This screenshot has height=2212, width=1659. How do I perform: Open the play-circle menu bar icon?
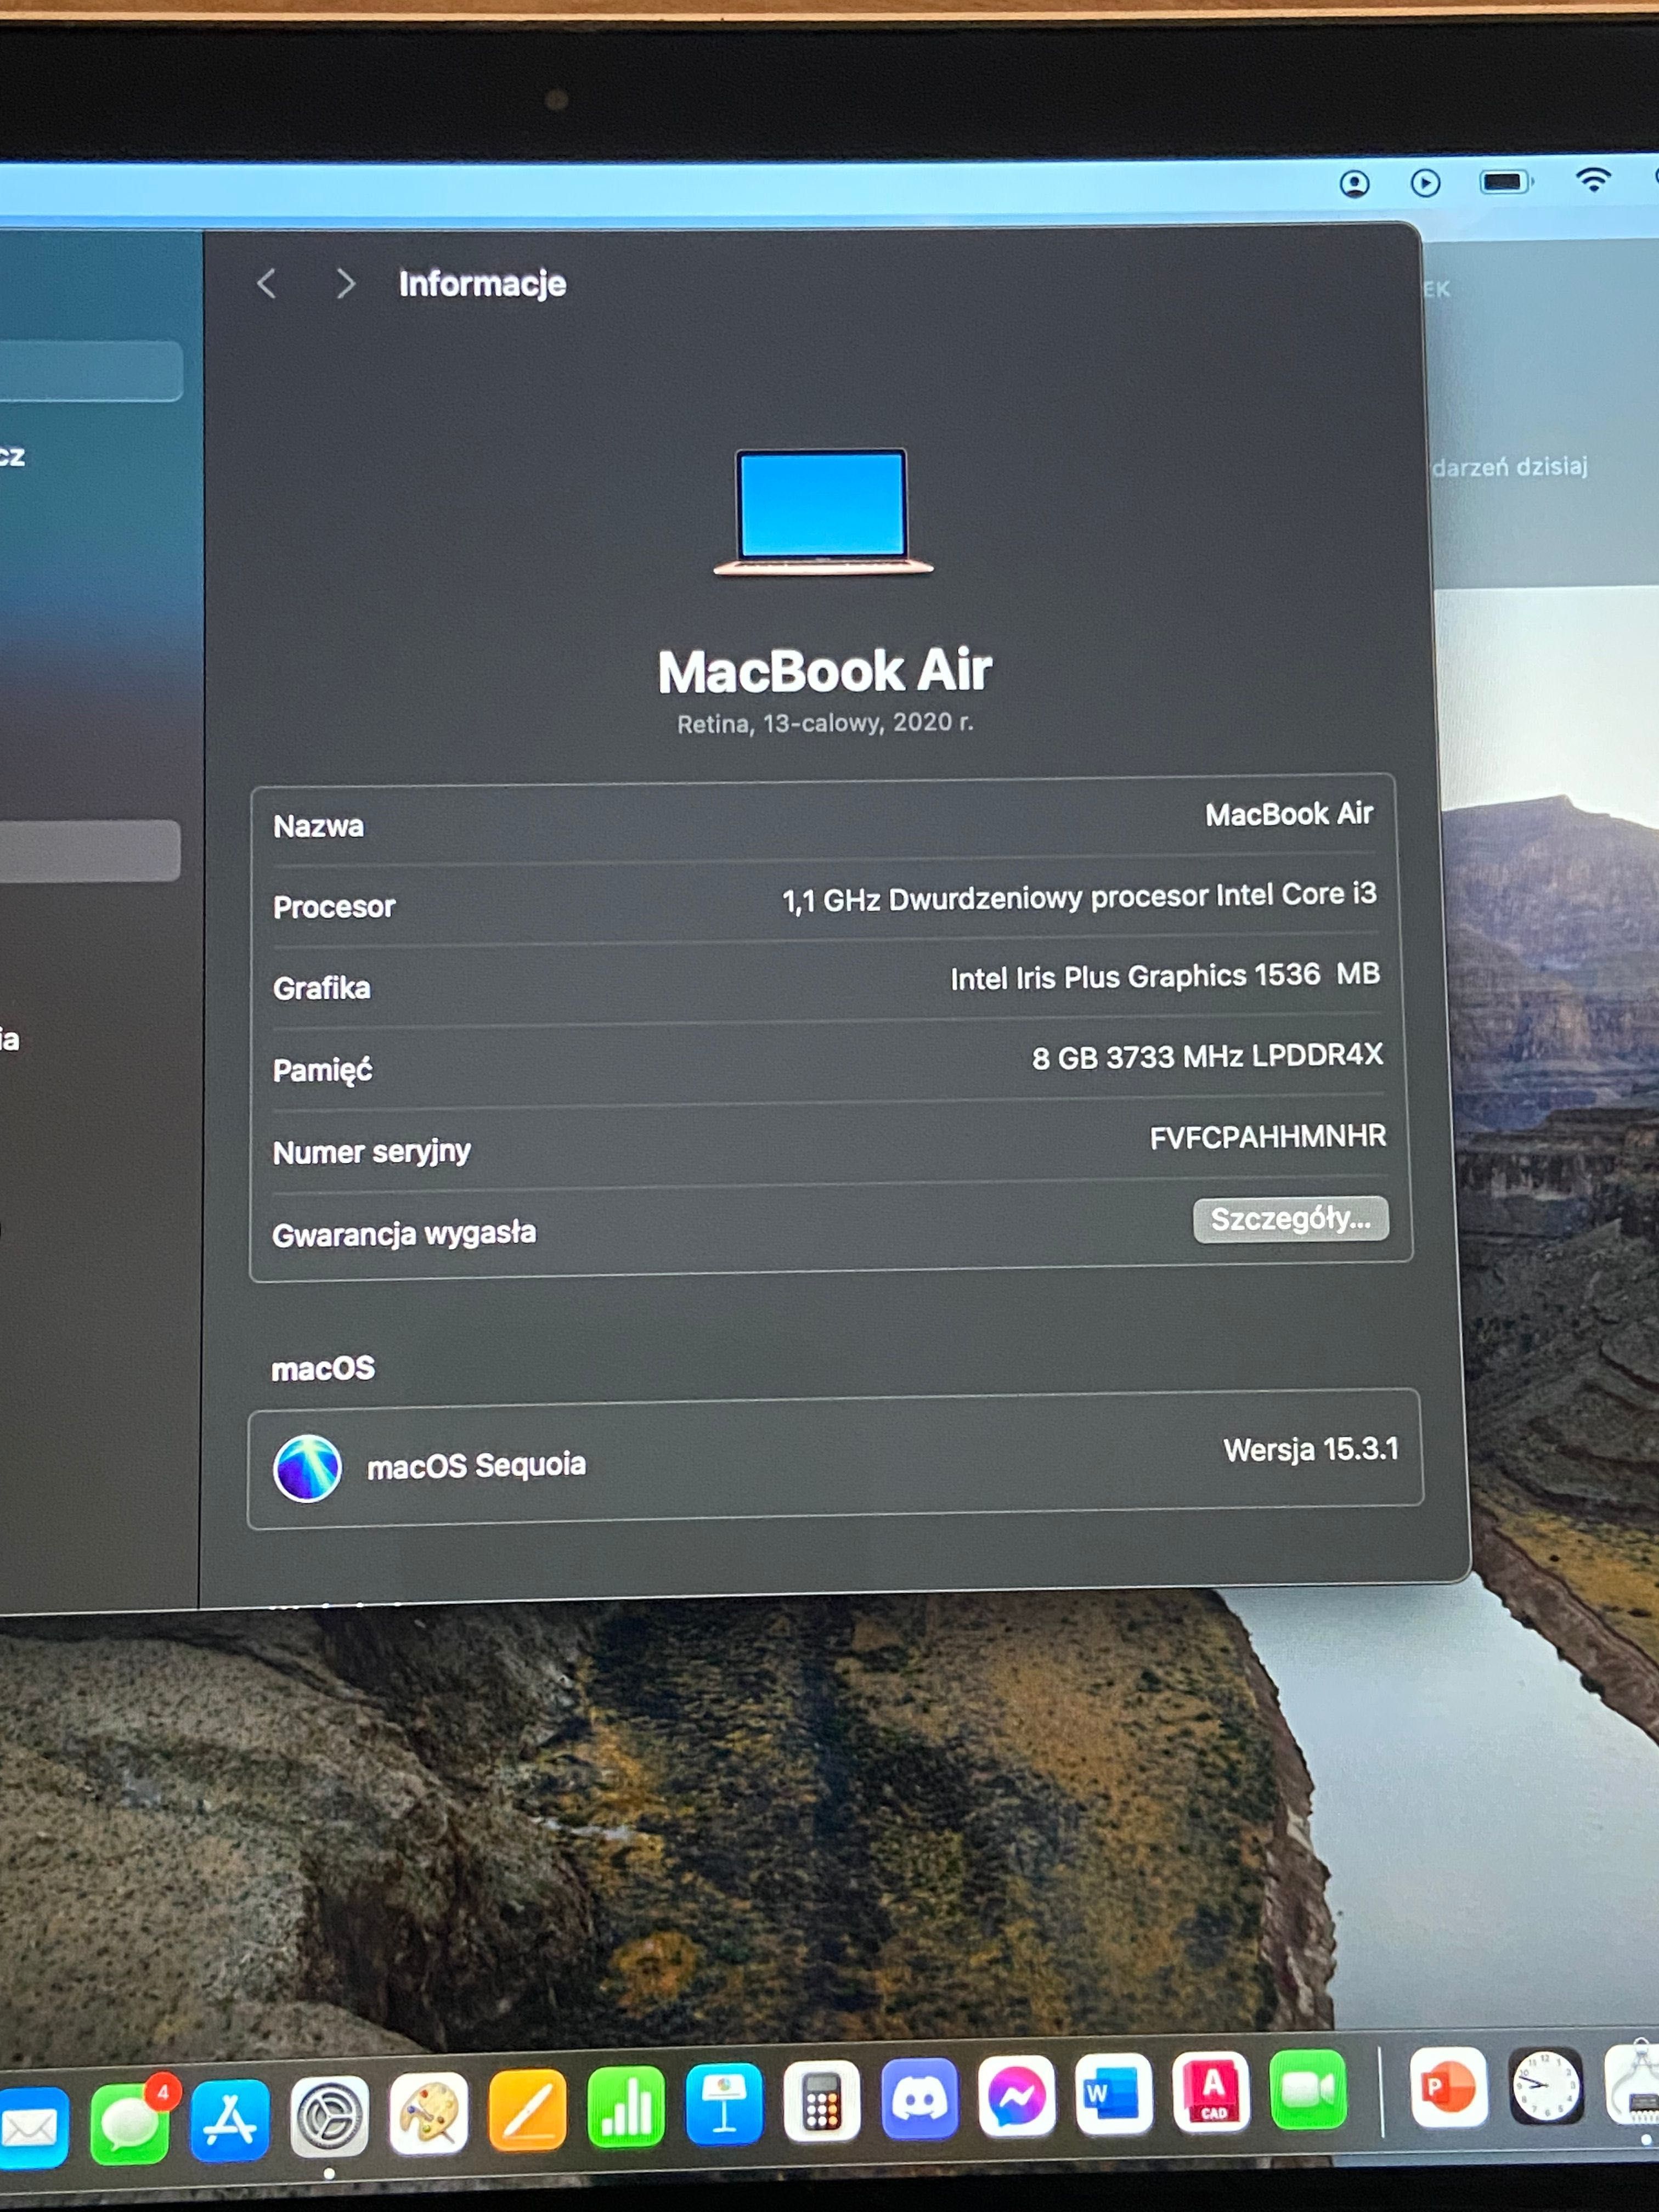1425,183
